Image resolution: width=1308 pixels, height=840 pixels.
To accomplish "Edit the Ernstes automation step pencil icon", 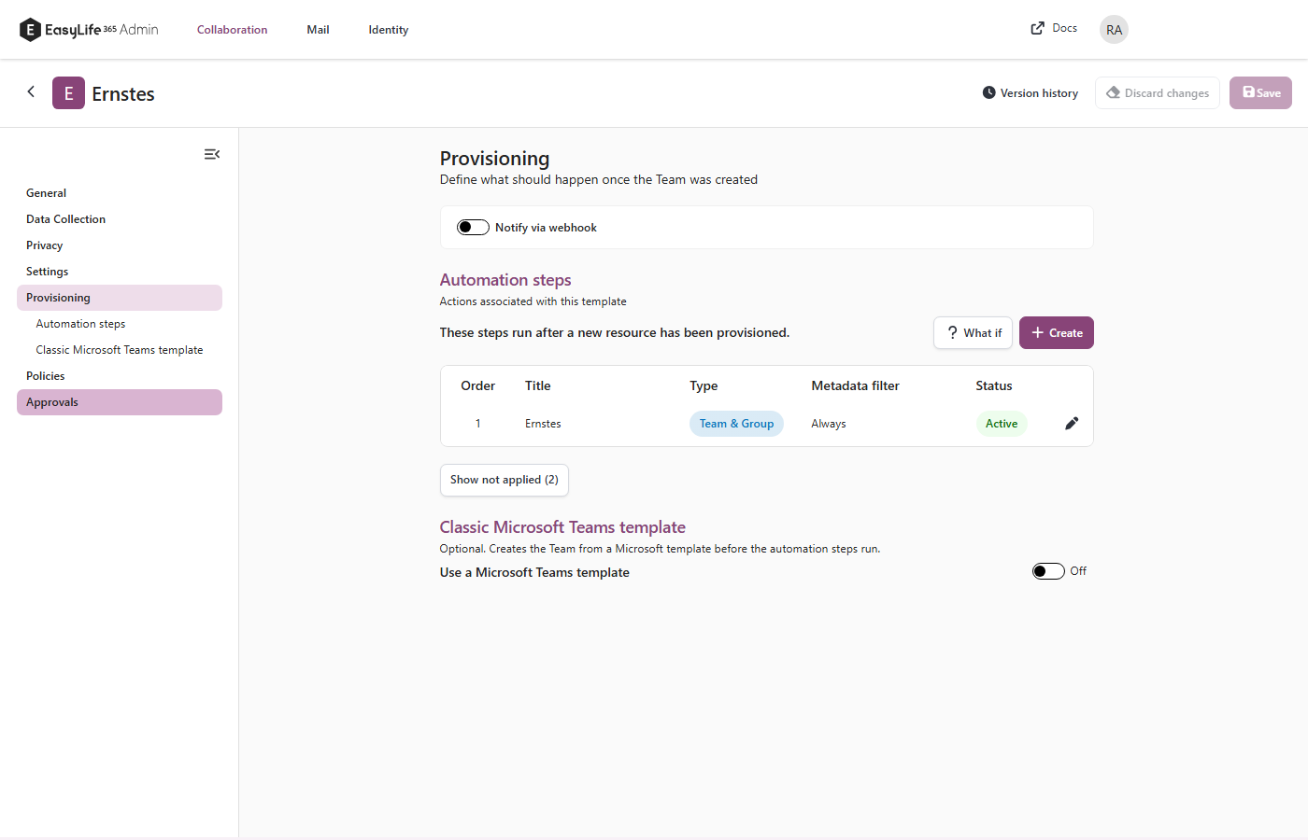I will tap(1072, 424).
